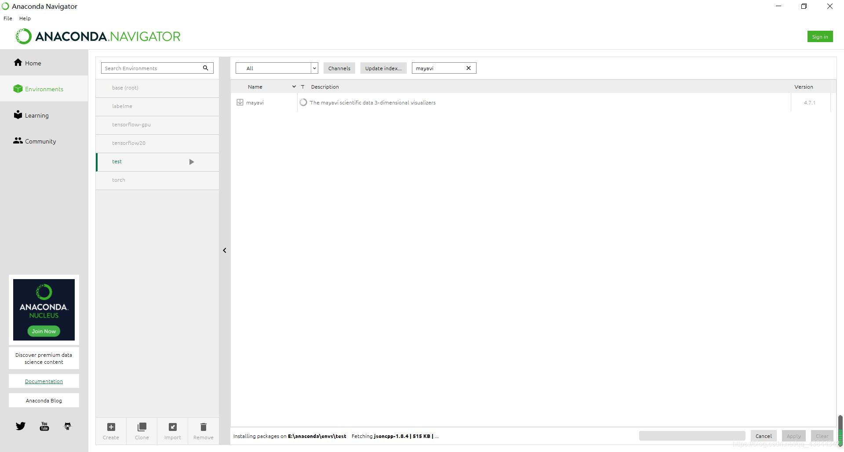Open the File menu

click(8, 18)
